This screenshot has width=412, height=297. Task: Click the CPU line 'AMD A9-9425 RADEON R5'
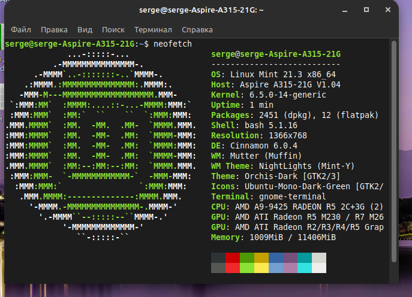285,207
